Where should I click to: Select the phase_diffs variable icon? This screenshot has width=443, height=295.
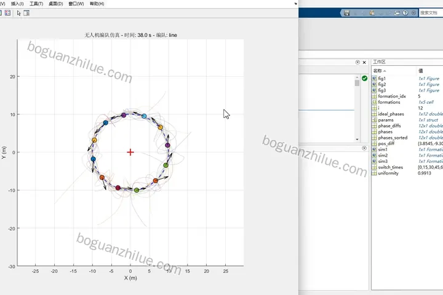point(374,125)
